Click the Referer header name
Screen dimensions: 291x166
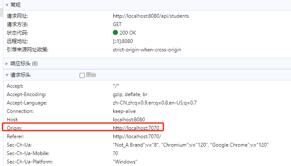[x=15, y=137]
